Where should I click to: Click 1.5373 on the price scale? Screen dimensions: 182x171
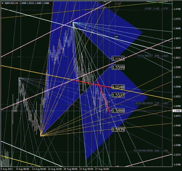pyautogui.click(x=177, y=155)
